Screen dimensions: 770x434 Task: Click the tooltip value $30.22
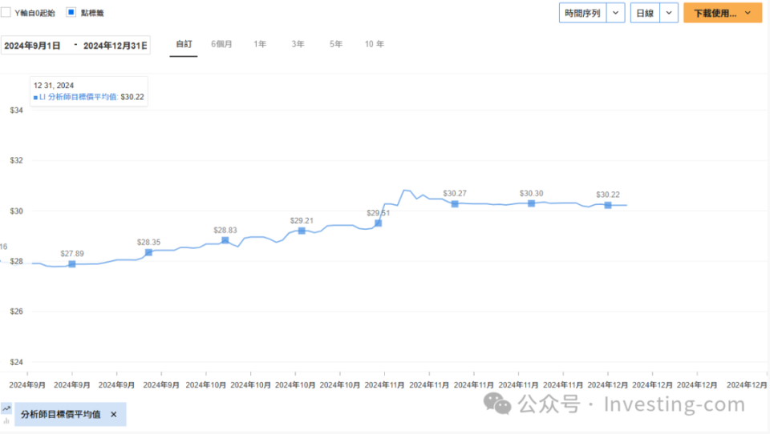click(x=132, y=97)
